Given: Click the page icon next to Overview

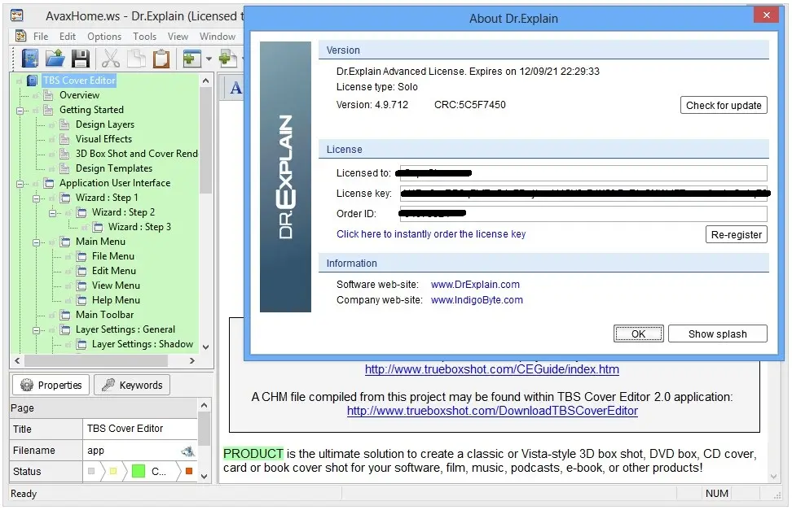Looking at the screenshot, I should tap(49, 95).
